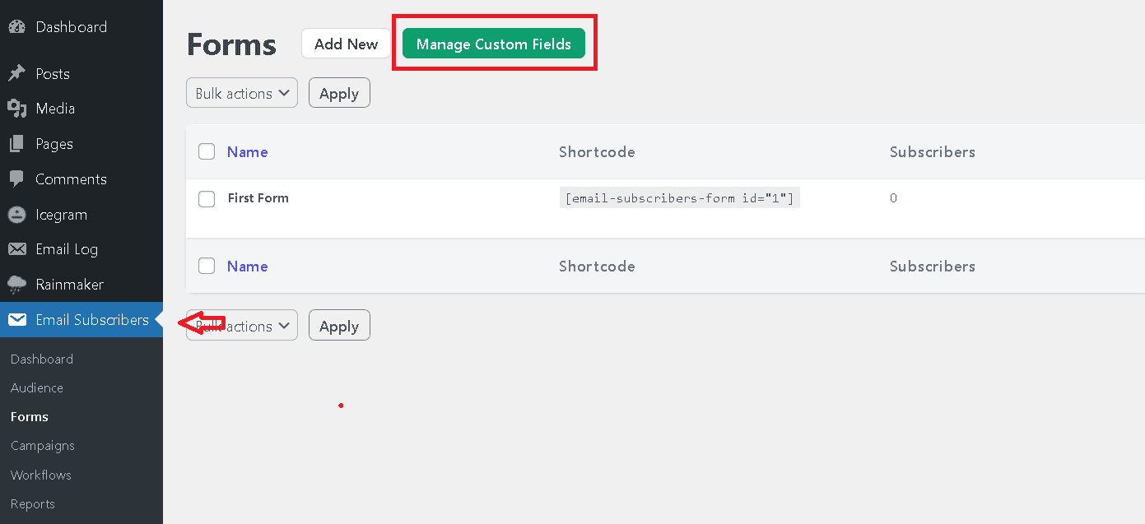1145x524 pixels.
Task: Click the Shortcode label in table footer
Action: pos(597,267)
